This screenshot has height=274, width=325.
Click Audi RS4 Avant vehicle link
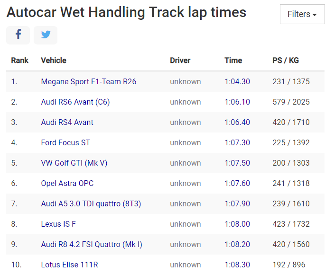[67, 122]
